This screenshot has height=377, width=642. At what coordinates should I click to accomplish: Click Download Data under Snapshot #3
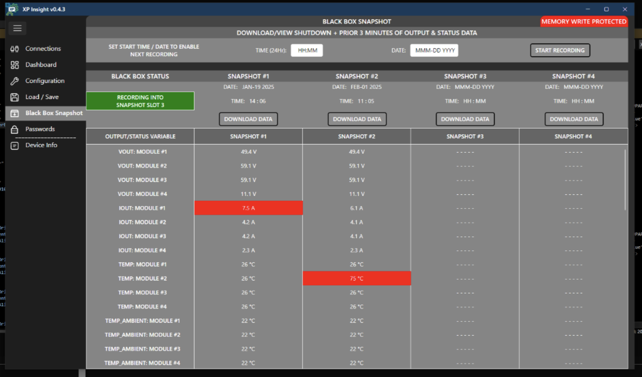[465, 119]
